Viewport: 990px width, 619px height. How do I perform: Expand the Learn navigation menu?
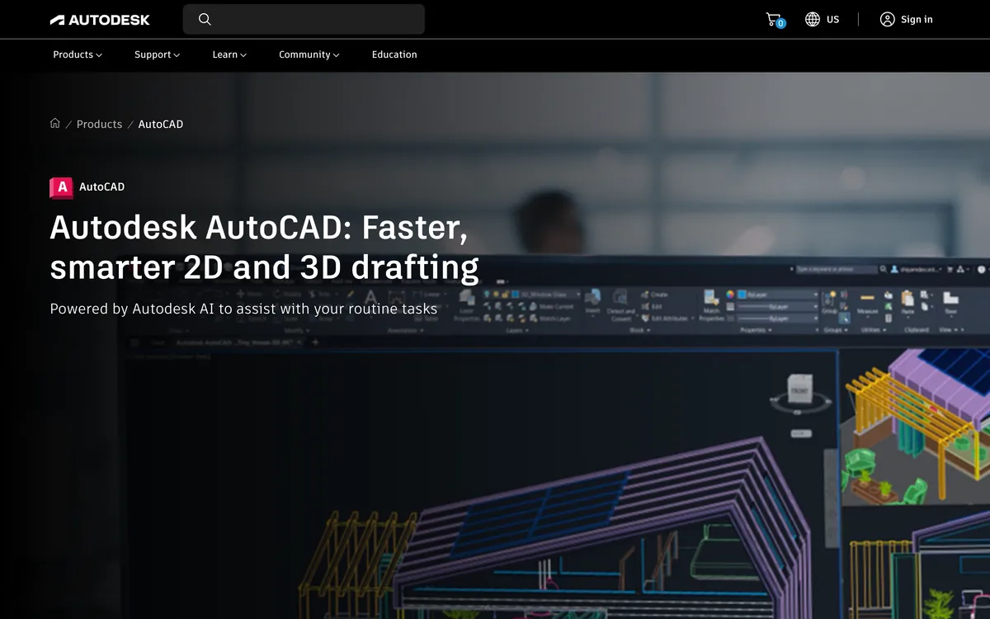click(x=229, y=54)
